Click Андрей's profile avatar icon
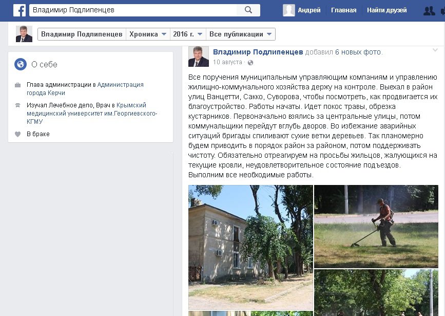Screen dimensions: 445x316 288,10
